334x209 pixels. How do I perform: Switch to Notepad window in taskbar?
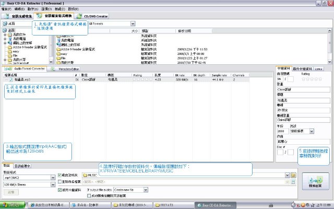[x=90, y=205]
